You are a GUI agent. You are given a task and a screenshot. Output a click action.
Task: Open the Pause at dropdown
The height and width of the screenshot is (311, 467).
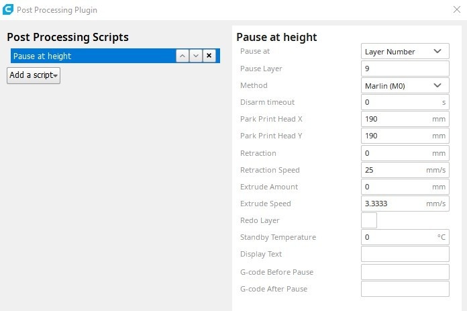(405, 52)
